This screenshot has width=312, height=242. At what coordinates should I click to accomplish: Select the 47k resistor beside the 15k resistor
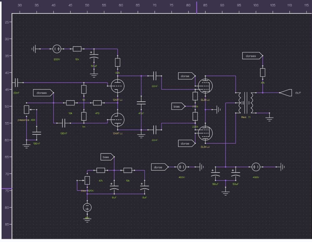(101, 170)
